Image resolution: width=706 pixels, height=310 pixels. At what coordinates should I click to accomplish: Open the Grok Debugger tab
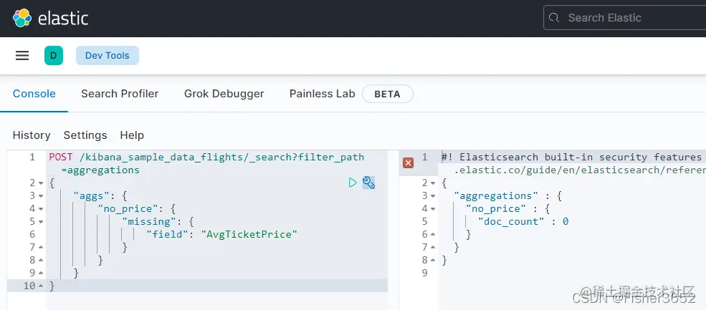click(x=224, y=94)
